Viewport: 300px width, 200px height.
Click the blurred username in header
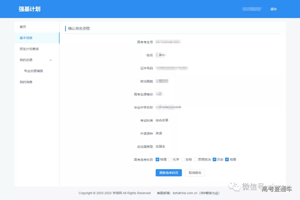coord(252,9)
